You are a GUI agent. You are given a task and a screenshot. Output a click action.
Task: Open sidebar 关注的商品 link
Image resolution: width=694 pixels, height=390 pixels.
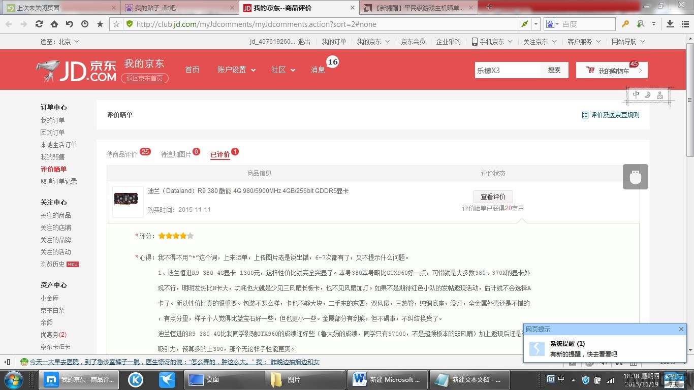[x=56, y=215]
